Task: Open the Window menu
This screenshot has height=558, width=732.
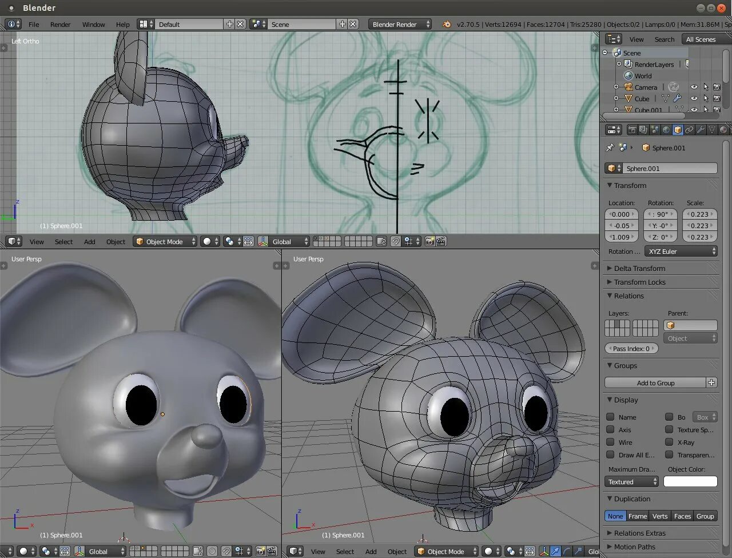Action: click(93, 24)
